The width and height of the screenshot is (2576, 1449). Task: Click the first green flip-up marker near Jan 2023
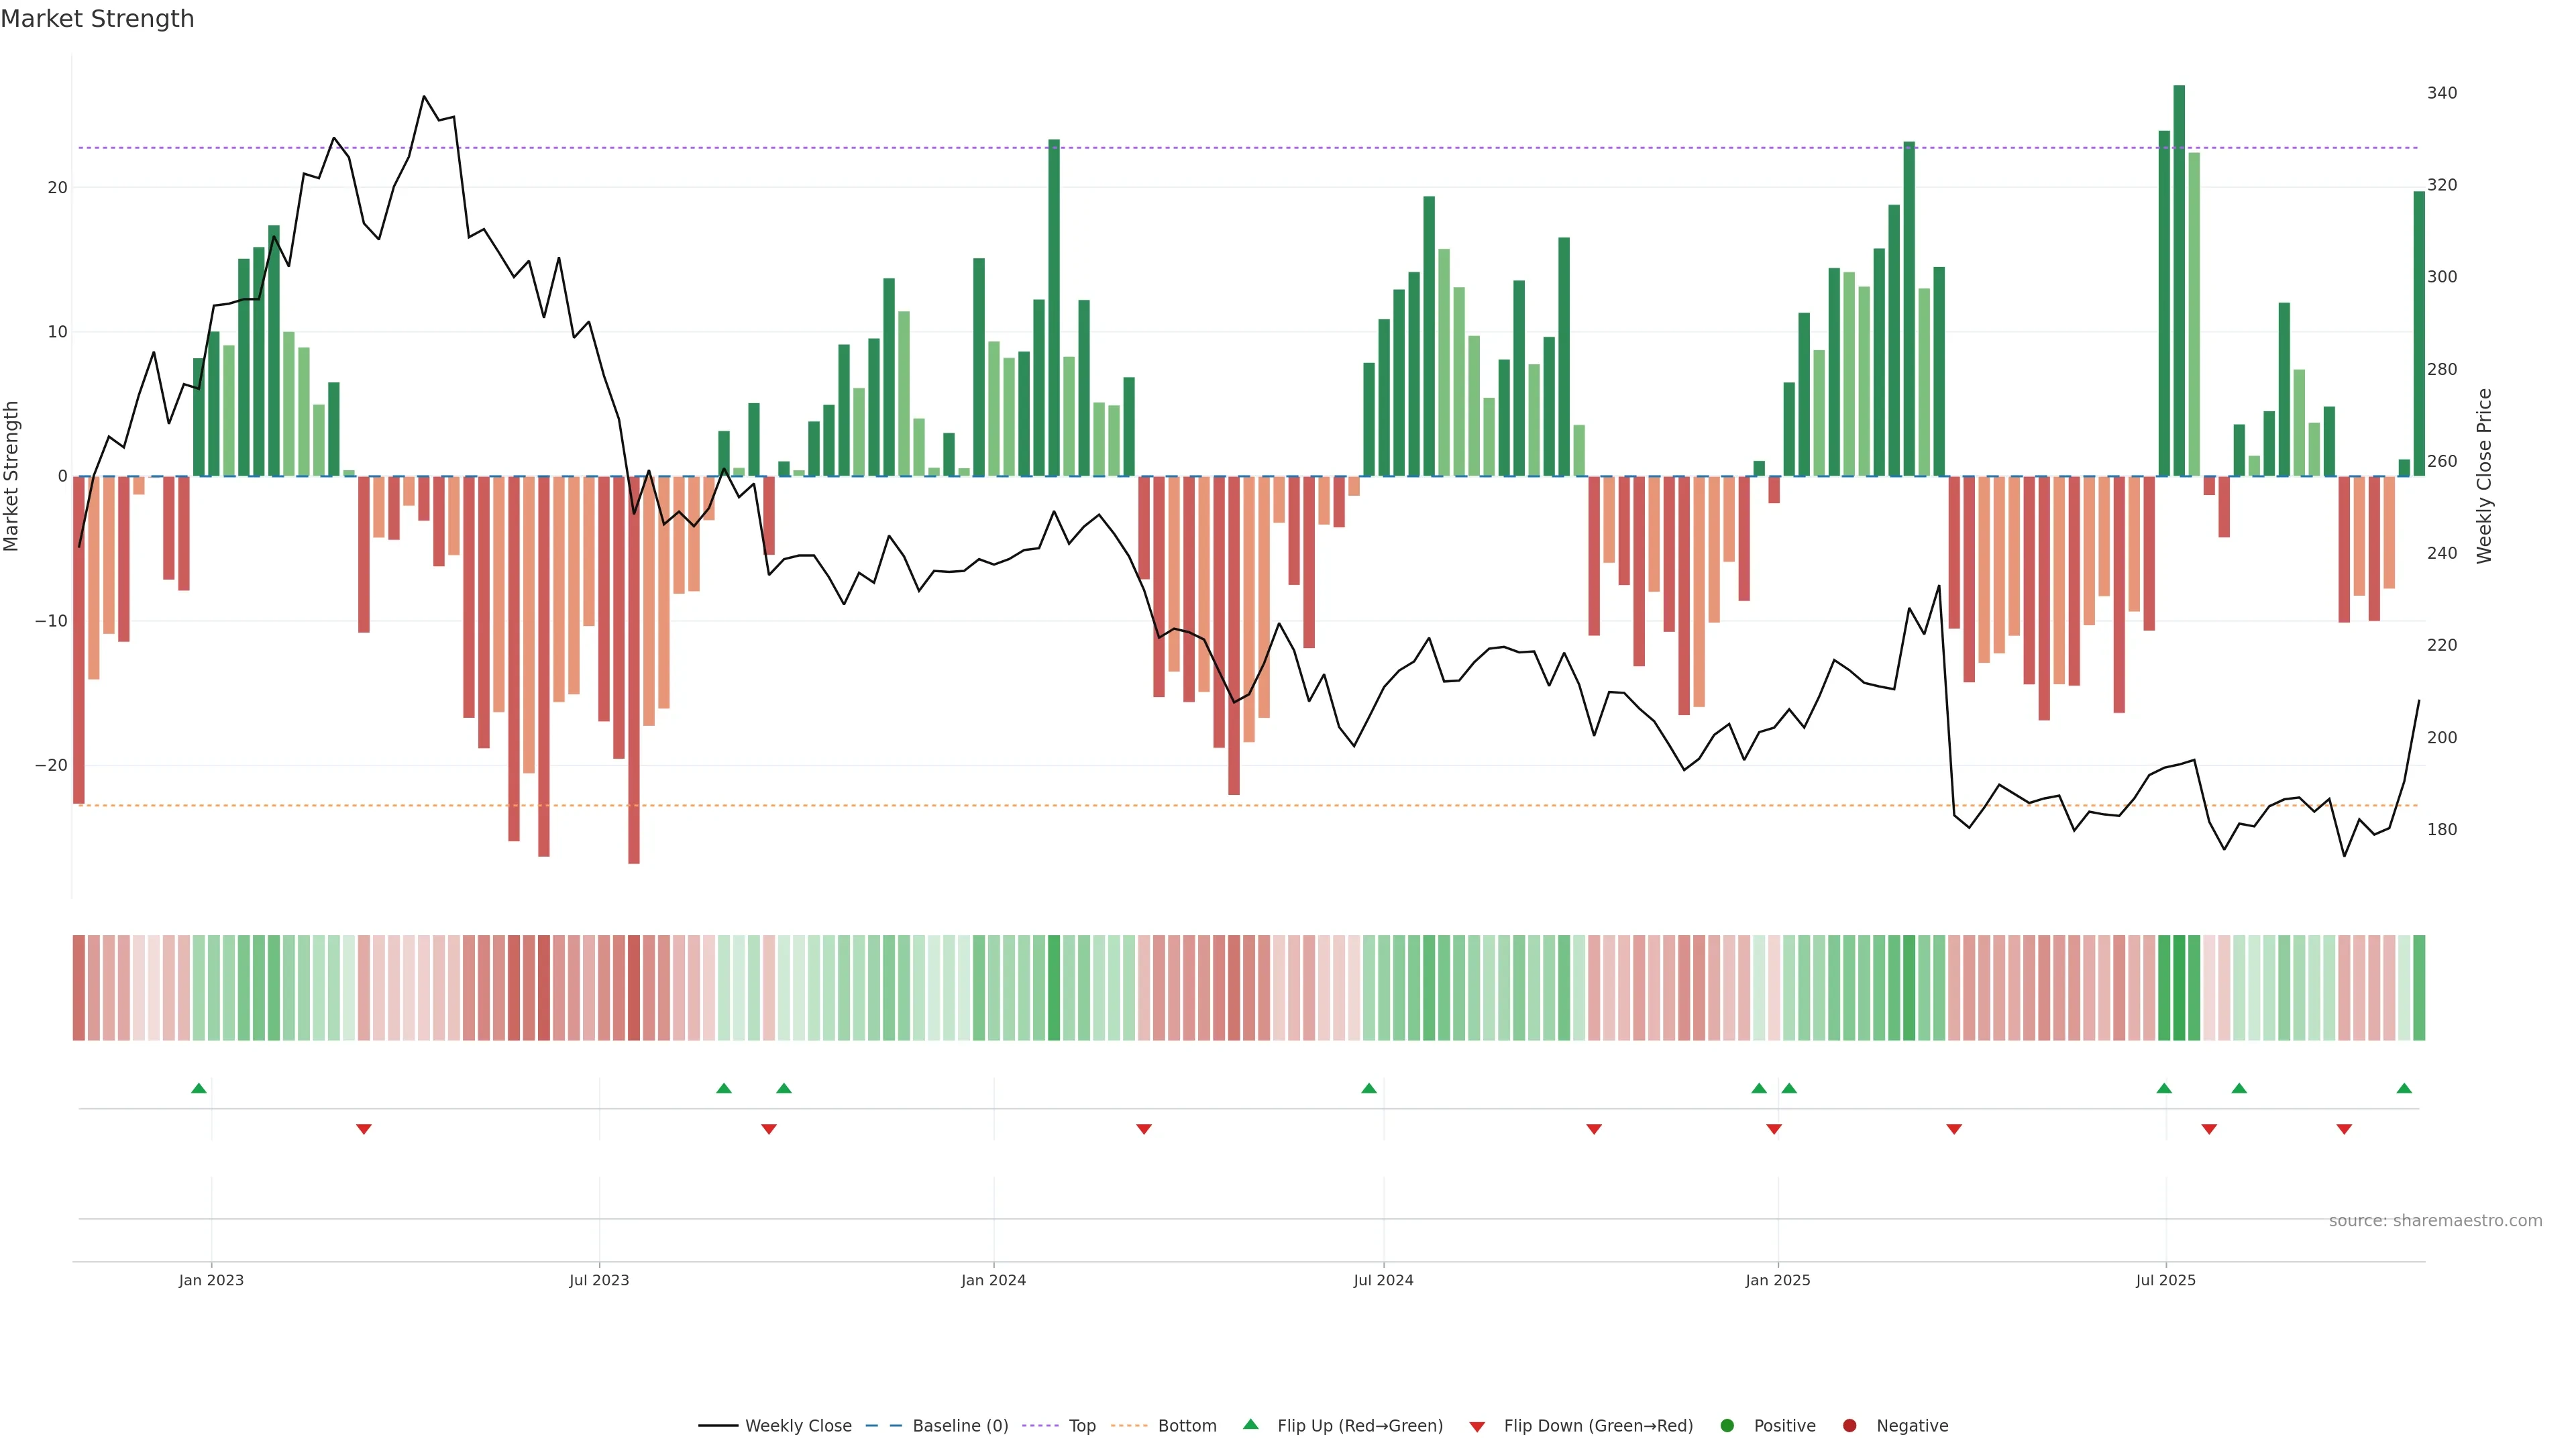199,1088
